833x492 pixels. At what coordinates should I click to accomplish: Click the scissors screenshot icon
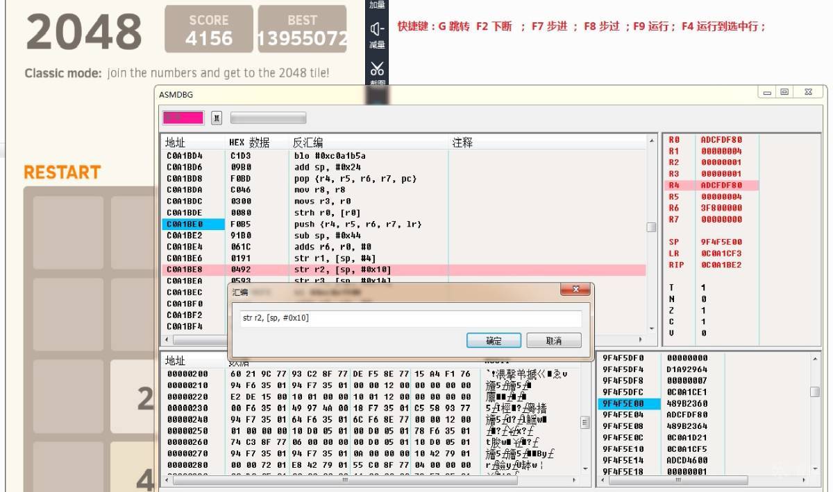(376, 68)
